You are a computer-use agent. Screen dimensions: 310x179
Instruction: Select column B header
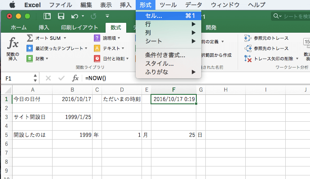click(72, 90)
